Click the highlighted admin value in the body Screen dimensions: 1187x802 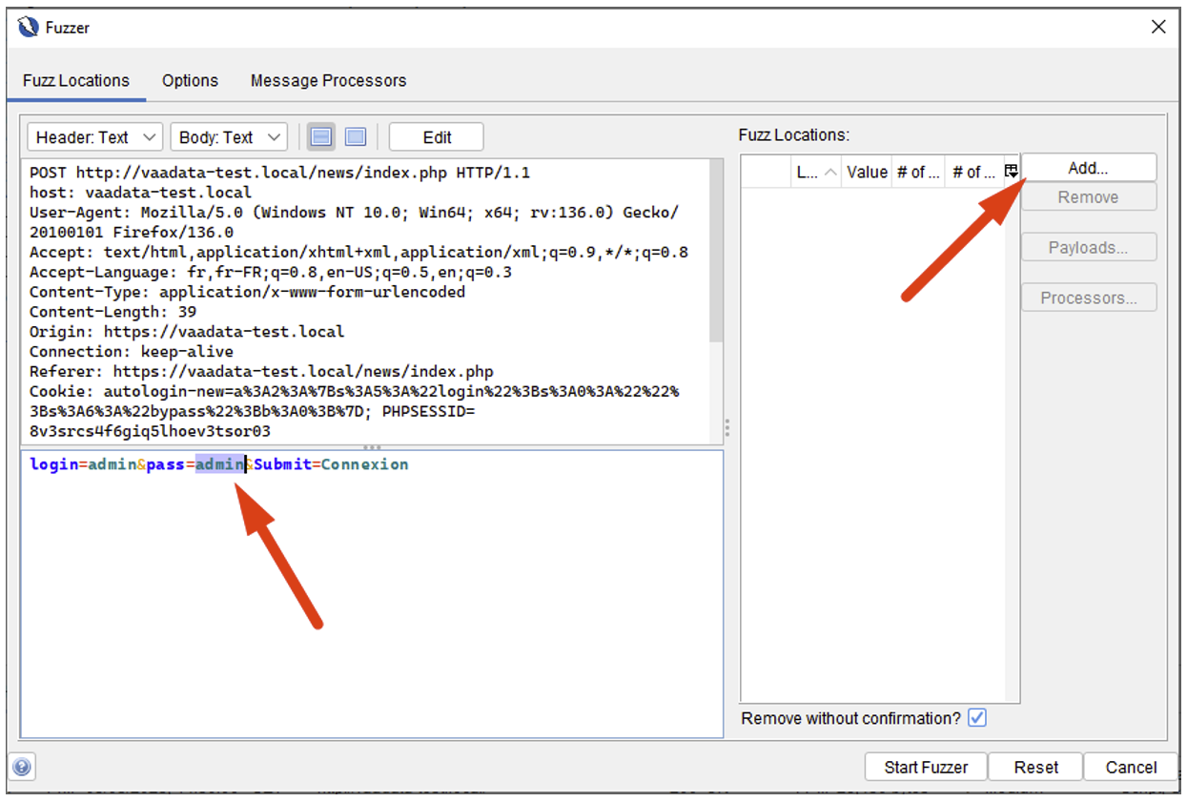coord(218,464)
